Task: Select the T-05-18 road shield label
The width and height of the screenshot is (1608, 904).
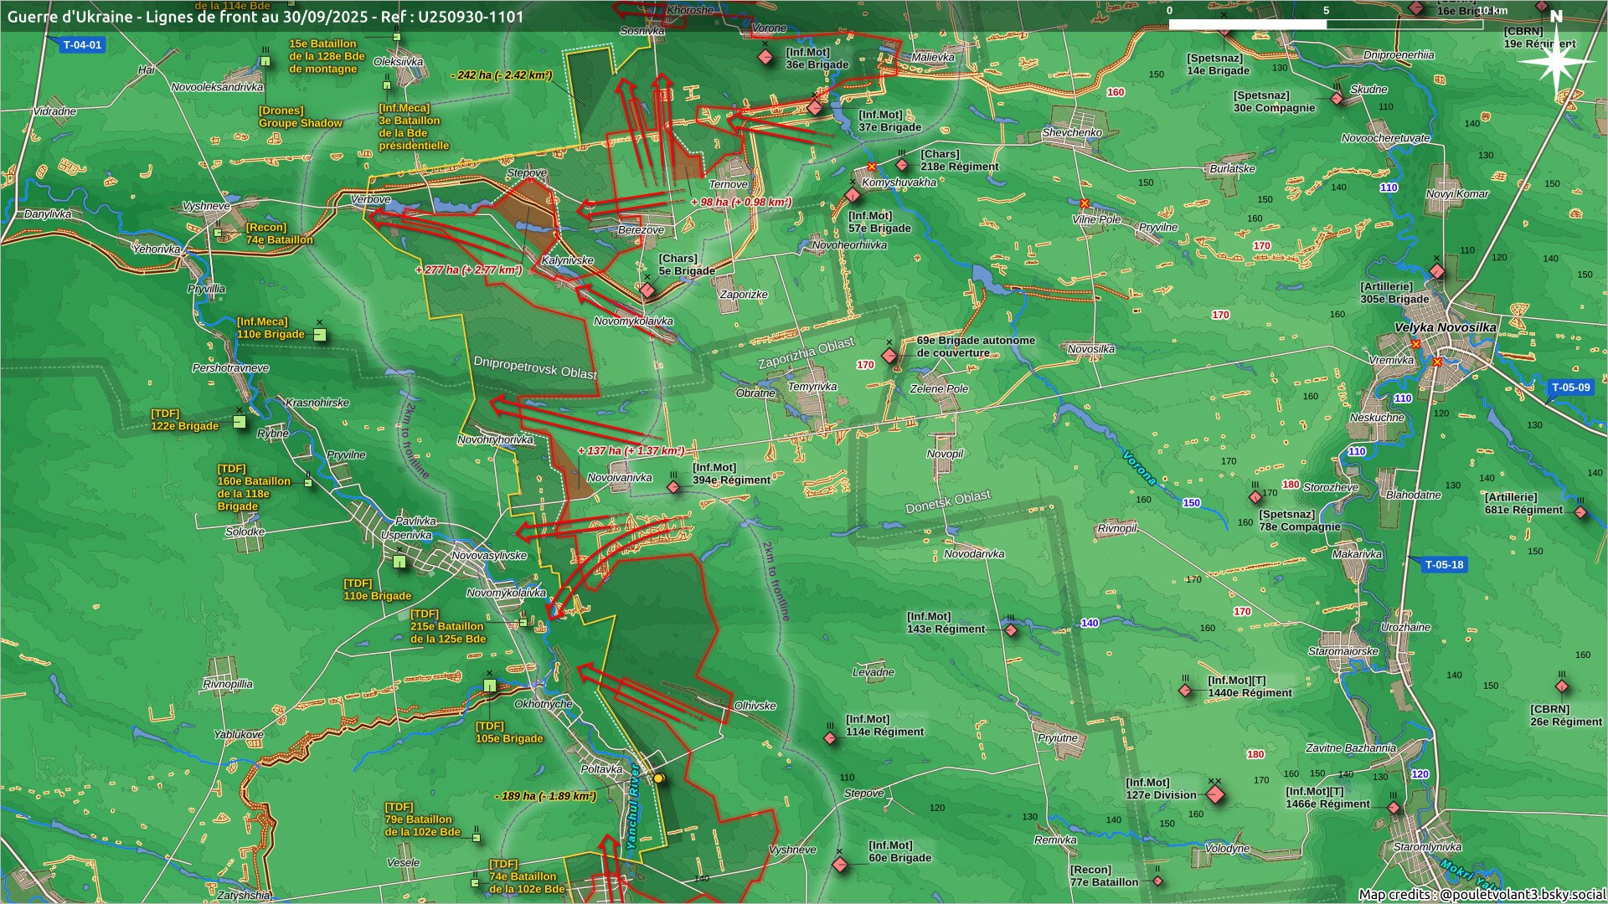Action: pos(1444,565)
